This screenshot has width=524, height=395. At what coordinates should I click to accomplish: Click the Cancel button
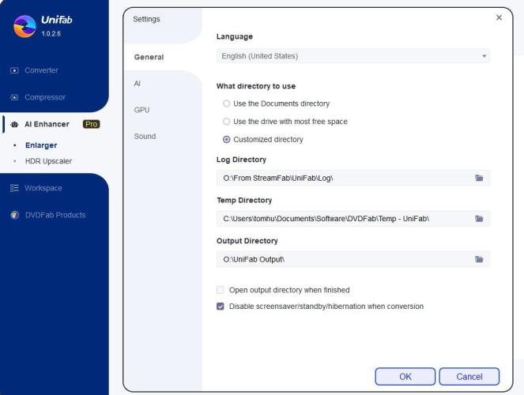[x=469, y=377]
